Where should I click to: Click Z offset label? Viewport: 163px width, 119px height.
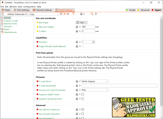coord(42,31)
